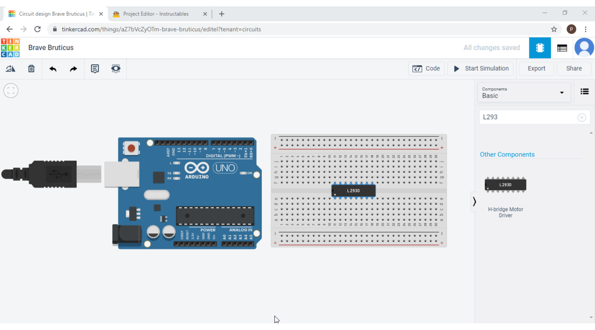This screenshot has height=330, width=595.
Task: Open the Code editor panel
Action: tap(426, 69)
